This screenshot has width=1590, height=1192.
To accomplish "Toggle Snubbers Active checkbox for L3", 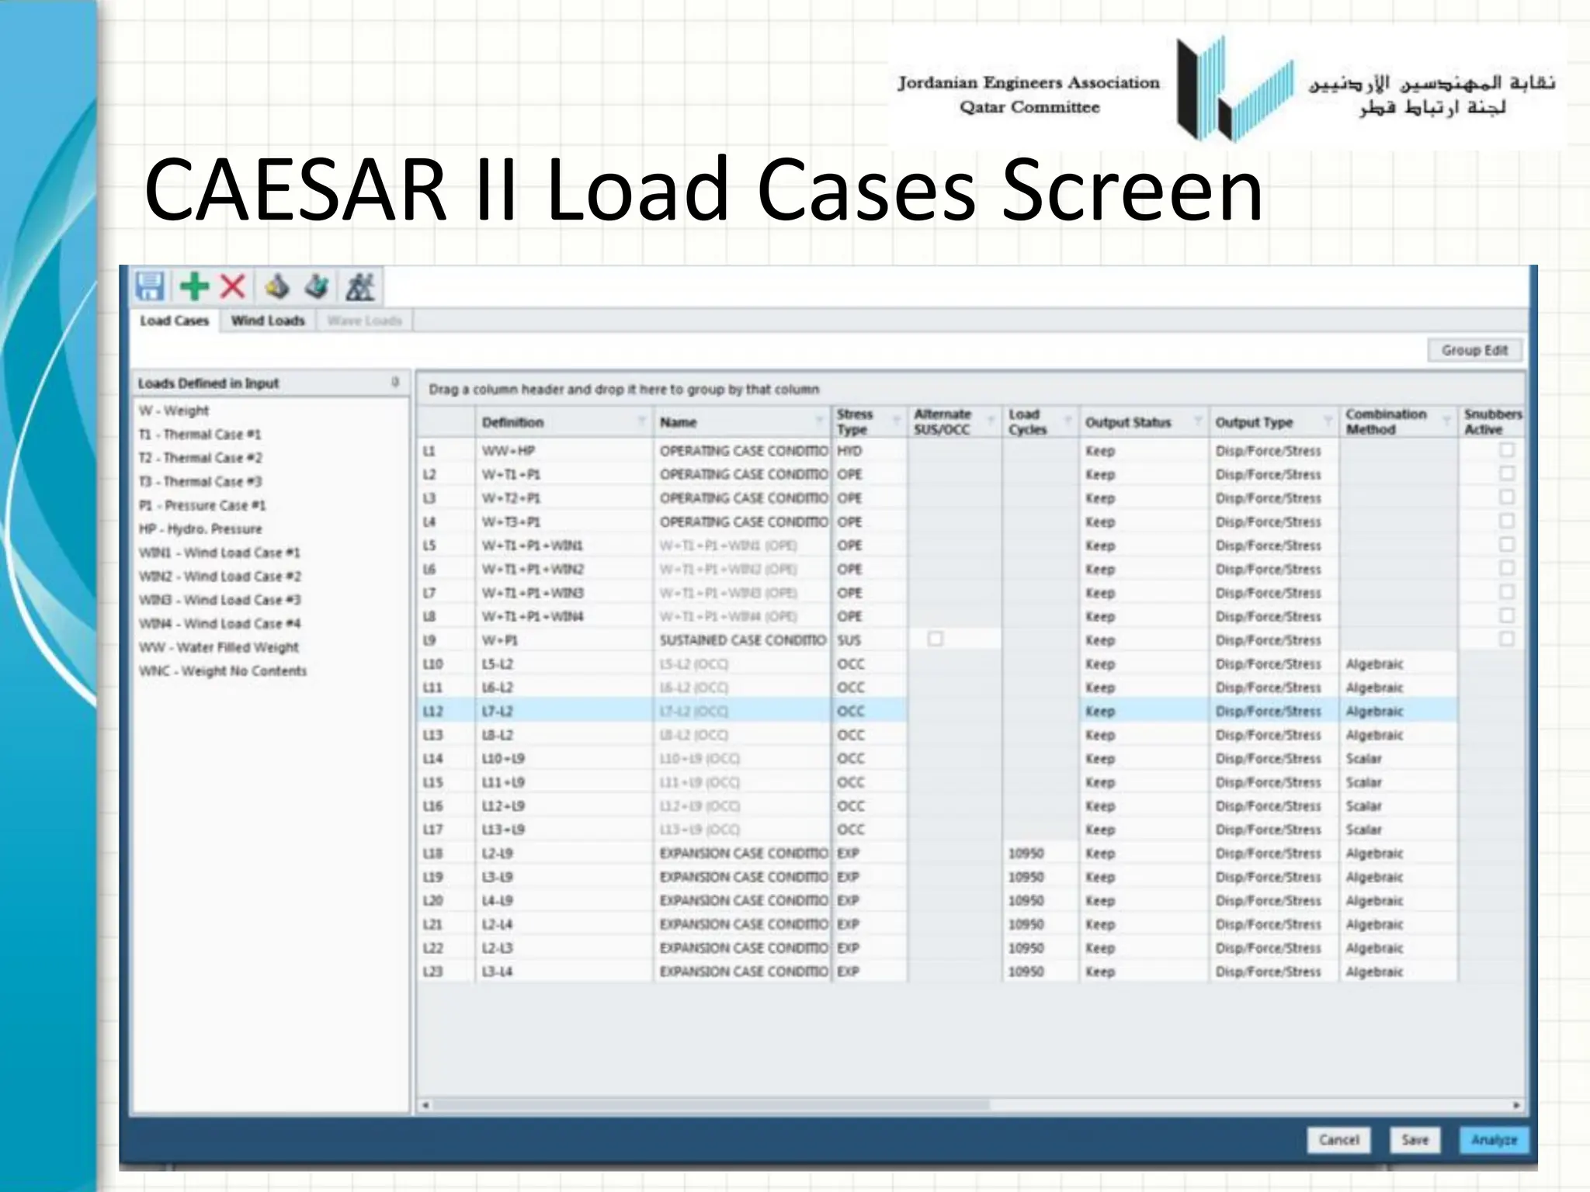I will coord(1507,497).
